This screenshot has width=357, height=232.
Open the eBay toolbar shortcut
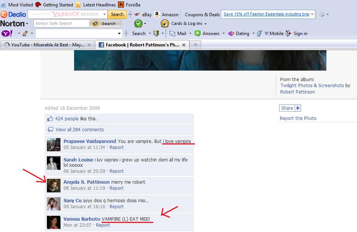(143, 15)
